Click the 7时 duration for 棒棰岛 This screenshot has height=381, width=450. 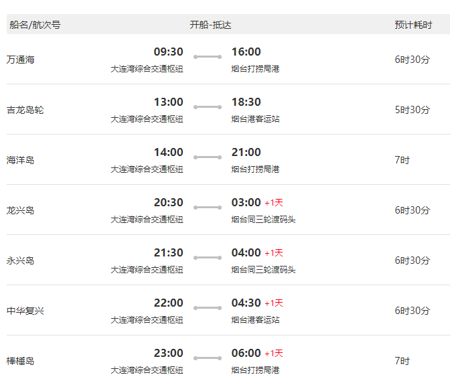(x=402, y=361)
